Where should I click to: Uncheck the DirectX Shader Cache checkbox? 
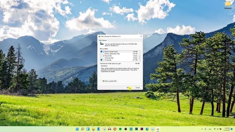coord(101,51)
